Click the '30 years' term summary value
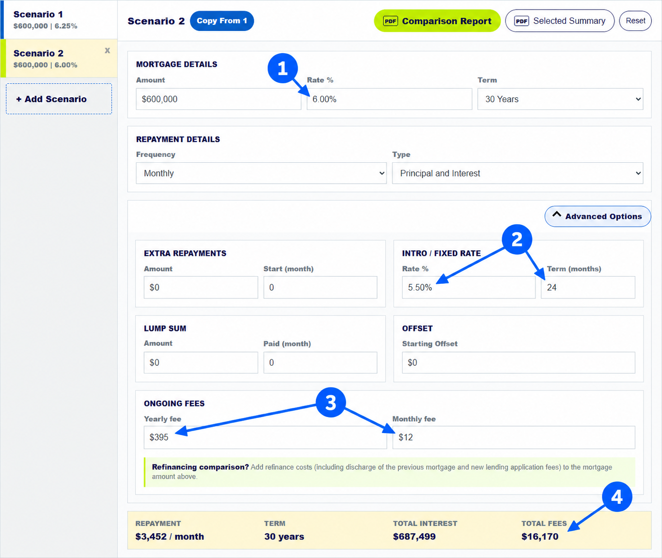 pyautogui.click(x=284, y=537)
